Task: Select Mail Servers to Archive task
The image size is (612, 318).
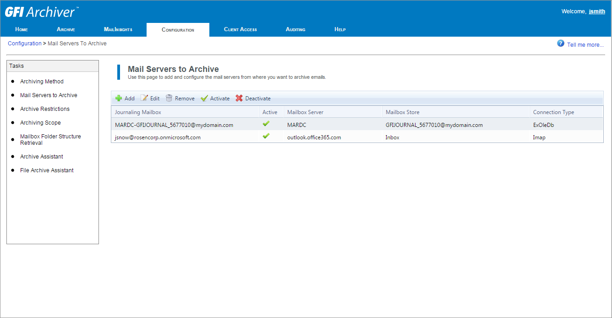Action: (x=49, y=95)
